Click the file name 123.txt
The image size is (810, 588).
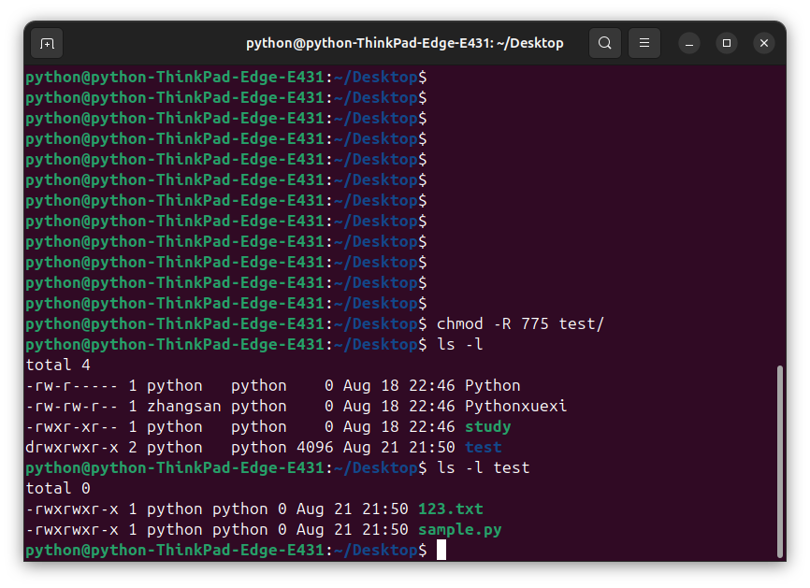point(451,509)
